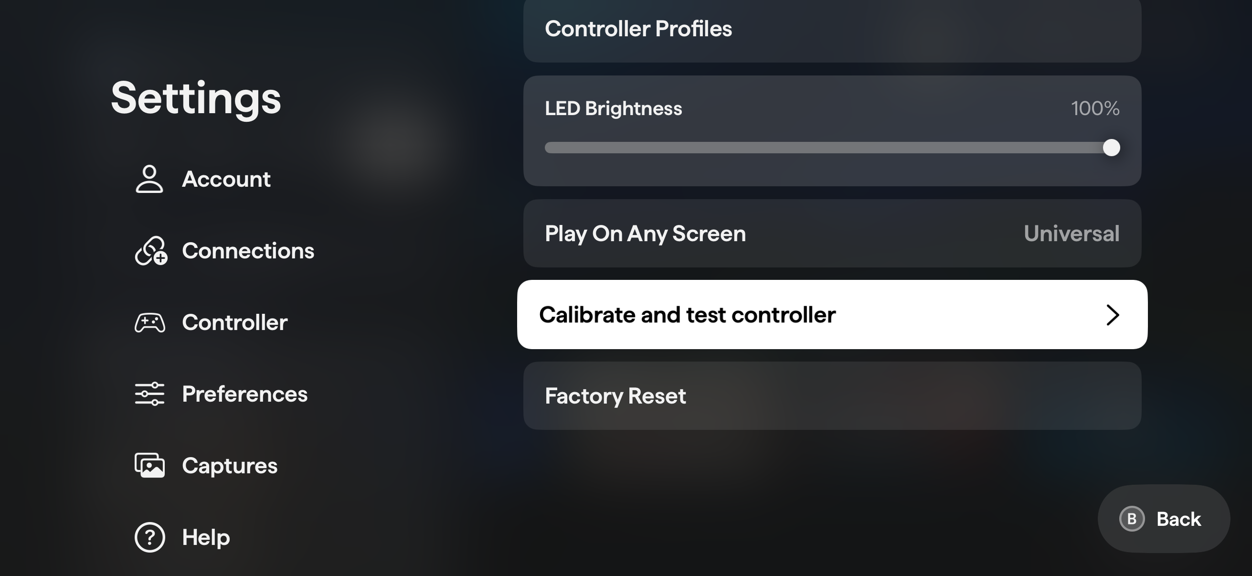Click middle of LED Brightness track

[x=828, y=147]
